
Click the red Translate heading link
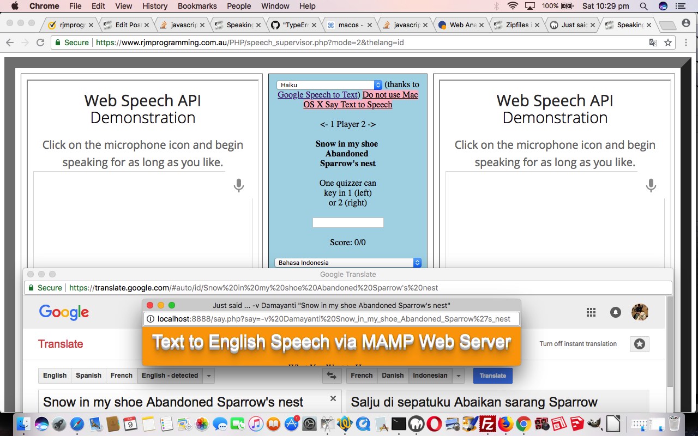pos(61,344)
